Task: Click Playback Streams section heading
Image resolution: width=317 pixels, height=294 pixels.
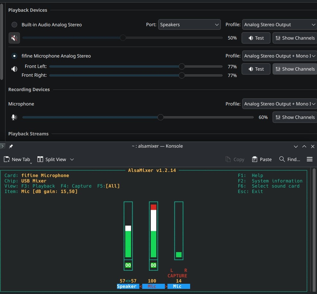Action: [x=28, y=134]
